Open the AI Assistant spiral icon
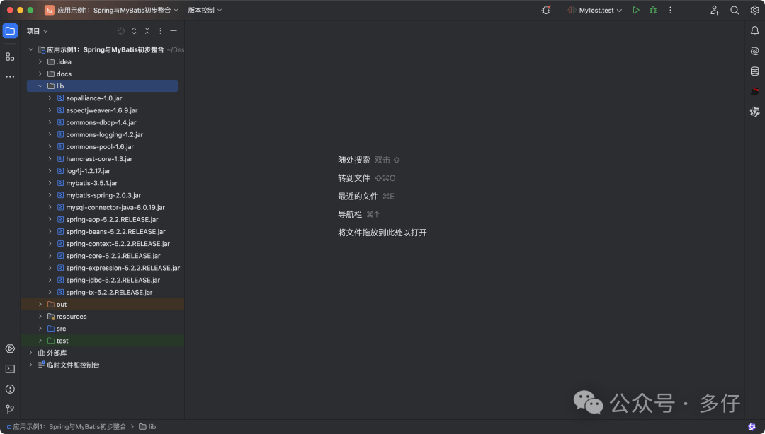 pyautogui.click(x=754, y=51)
